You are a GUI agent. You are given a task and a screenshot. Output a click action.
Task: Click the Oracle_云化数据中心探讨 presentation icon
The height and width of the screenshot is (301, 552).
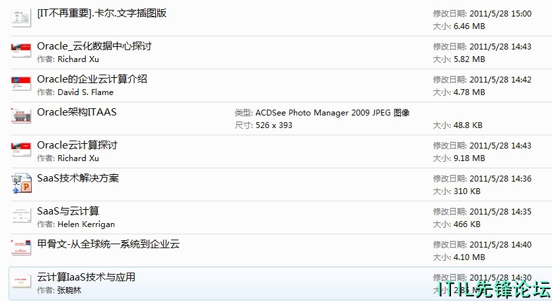coord(21,51)
